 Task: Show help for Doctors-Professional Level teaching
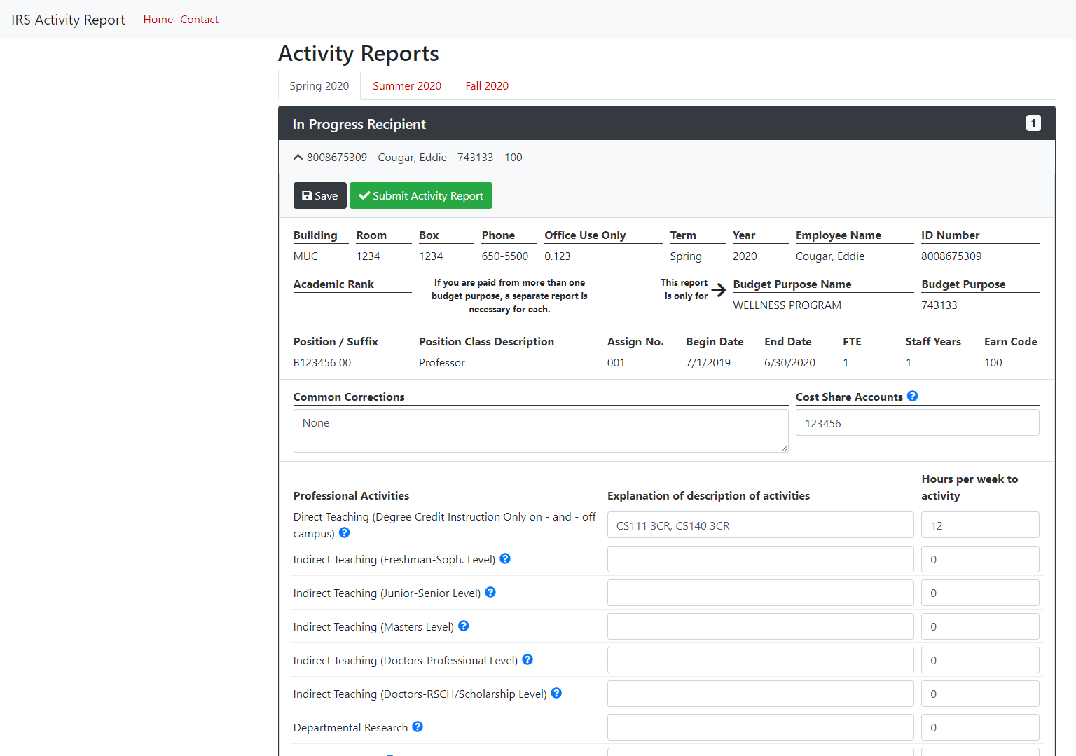point(527,660)
